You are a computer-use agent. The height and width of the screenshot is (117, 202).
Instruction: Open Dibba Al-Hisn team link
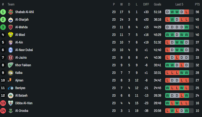tap(24, 103)
